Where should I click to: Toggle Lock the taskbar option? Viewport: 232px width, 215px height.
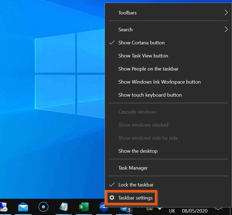168,185
